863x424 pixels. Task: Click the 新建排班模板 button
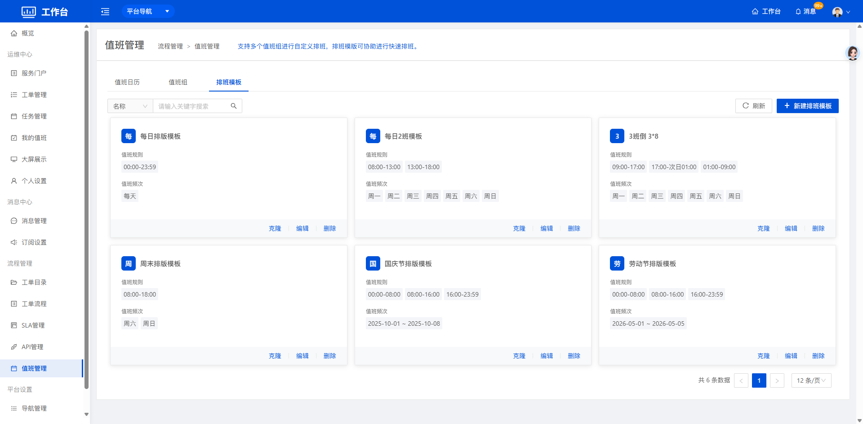click(x=807, y=106)
